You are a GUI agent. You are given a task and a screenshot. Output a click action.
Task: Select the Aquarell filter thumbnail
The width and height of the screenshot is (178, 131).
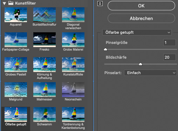click(16, 15)
